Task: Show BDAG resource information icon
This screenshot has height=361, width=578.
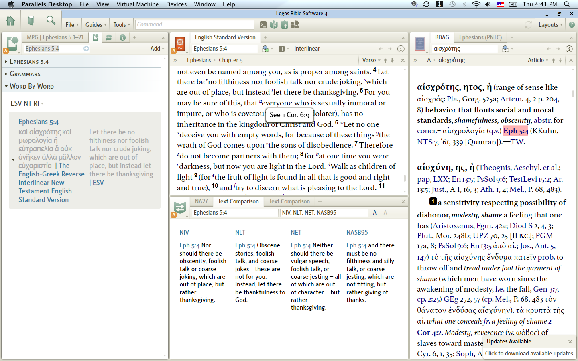Action: pos(569,49)
